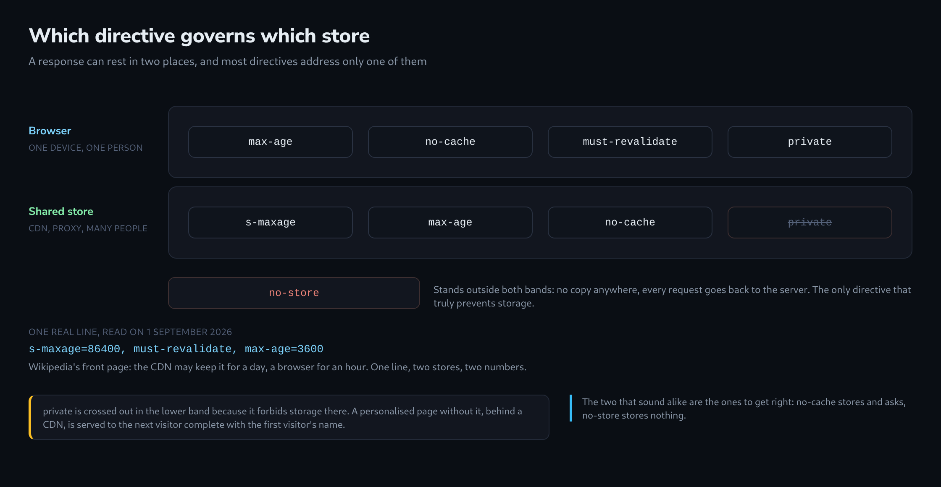Select the red no-store directive box

(294, 293)
